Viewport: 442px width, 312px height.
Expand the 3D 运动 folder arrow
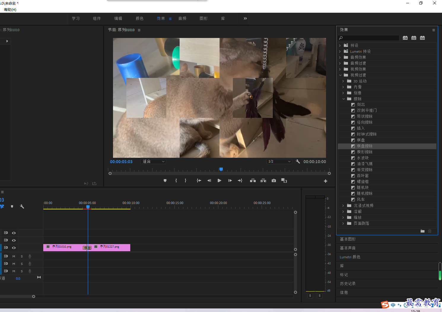(x=343, y=81)
